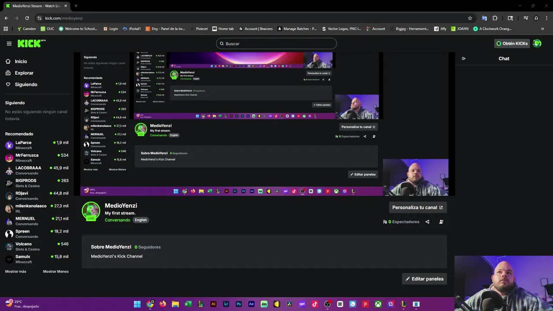Open Camden bookmark
Viewport: 553px width, 311px height.
coord(26,29)
